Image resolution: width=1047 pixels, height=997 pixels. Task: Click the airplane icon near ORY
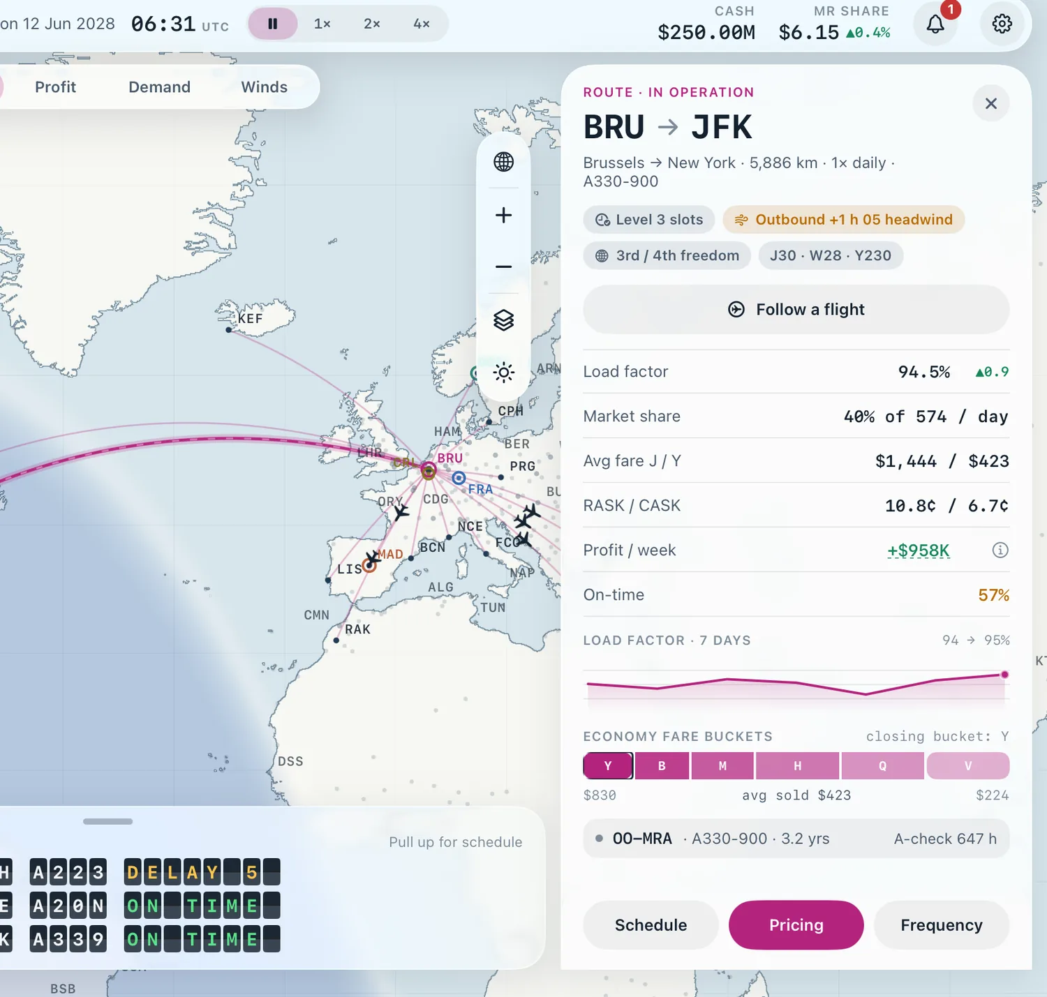click(x=401, y=513)
